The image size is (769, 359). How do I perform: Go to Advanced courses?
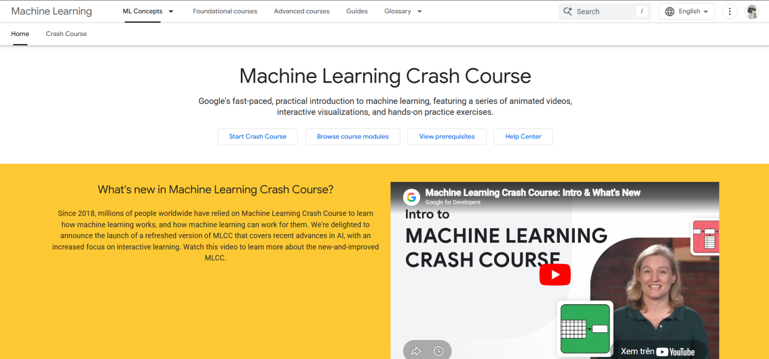302,11
